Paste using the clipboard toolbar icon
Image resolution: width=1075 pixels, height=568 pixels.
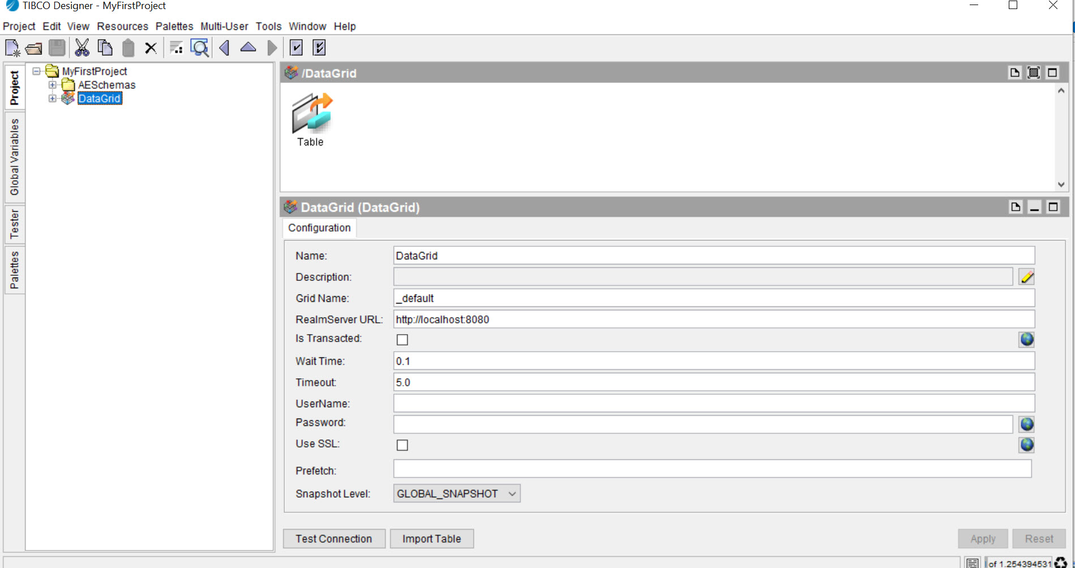(129, 48)
